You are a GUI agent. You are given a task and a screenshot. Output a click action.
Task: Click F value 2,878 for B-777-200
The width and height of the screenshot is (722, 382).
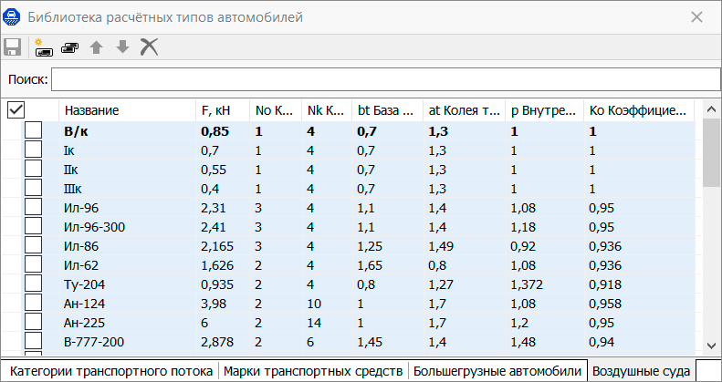(x=217, y=343)
